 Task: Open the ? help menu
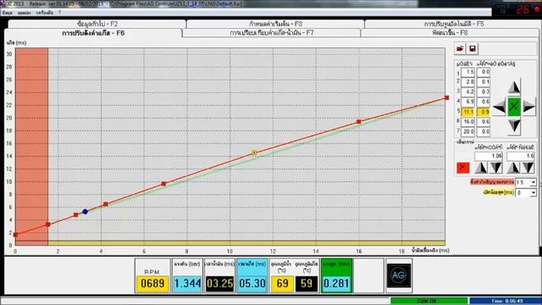59,13
